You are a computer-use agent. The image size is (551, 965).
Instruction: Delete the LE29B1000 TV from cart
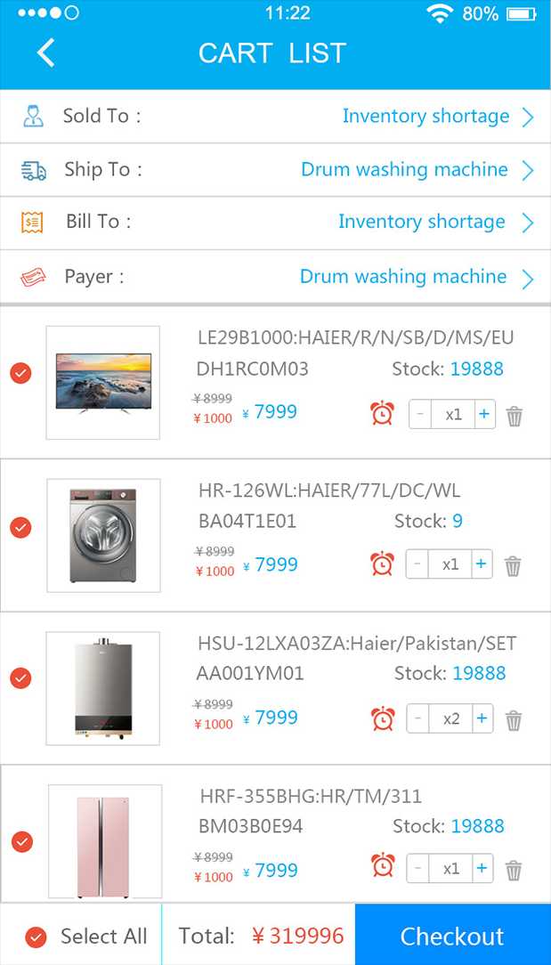pyautogui.click(x=515, y=416)
